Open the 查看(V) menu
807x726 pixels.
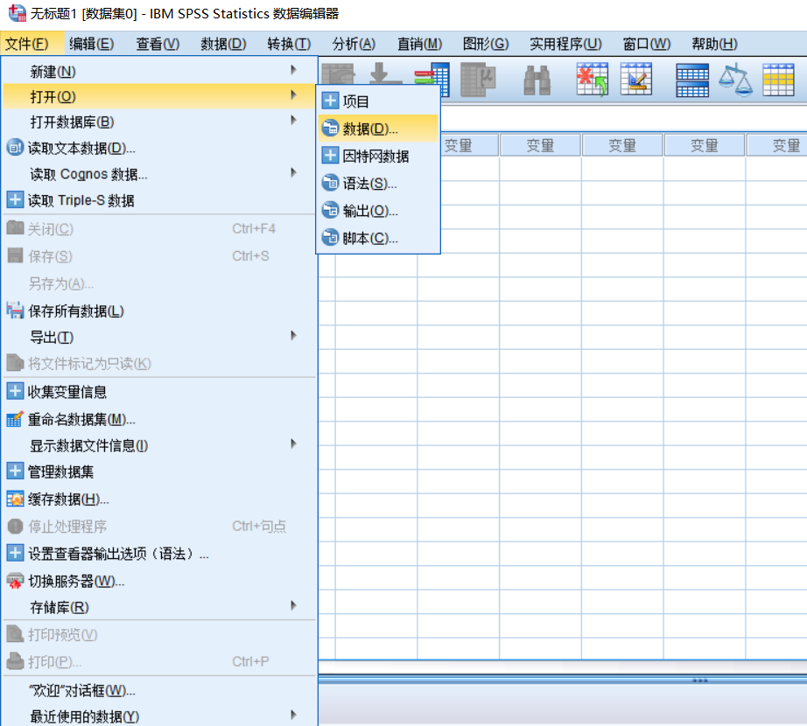pos(158,45)
